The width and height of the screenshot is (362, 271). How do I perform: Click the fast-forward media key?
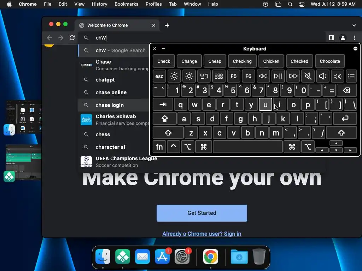point(293,76)
